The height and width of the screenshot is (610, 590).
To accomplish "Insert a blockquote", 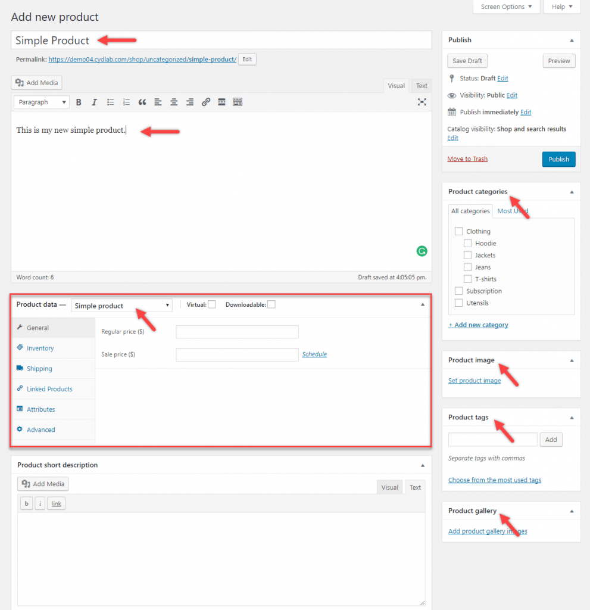I will [x=142, y=102].
